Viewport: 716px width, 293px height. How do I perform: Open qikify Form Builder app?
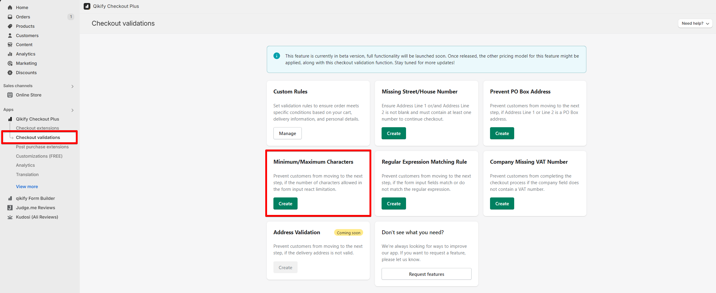[x=35, y=198]
